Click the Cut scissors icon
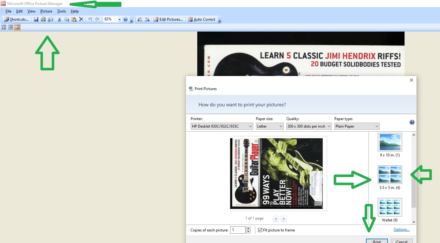Image resolution: width=440 pixels, height=243 pixels. click(59, 19)
